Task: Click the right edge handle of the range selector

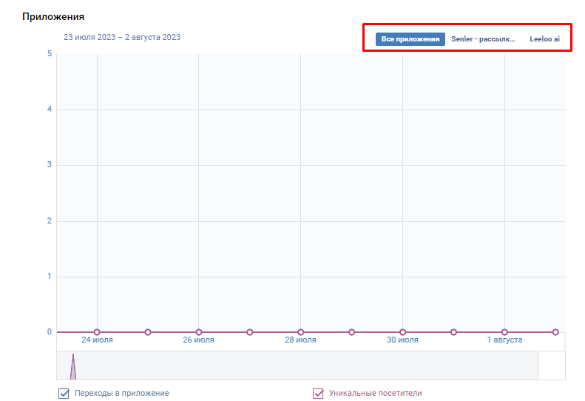Action: (538, 365)
